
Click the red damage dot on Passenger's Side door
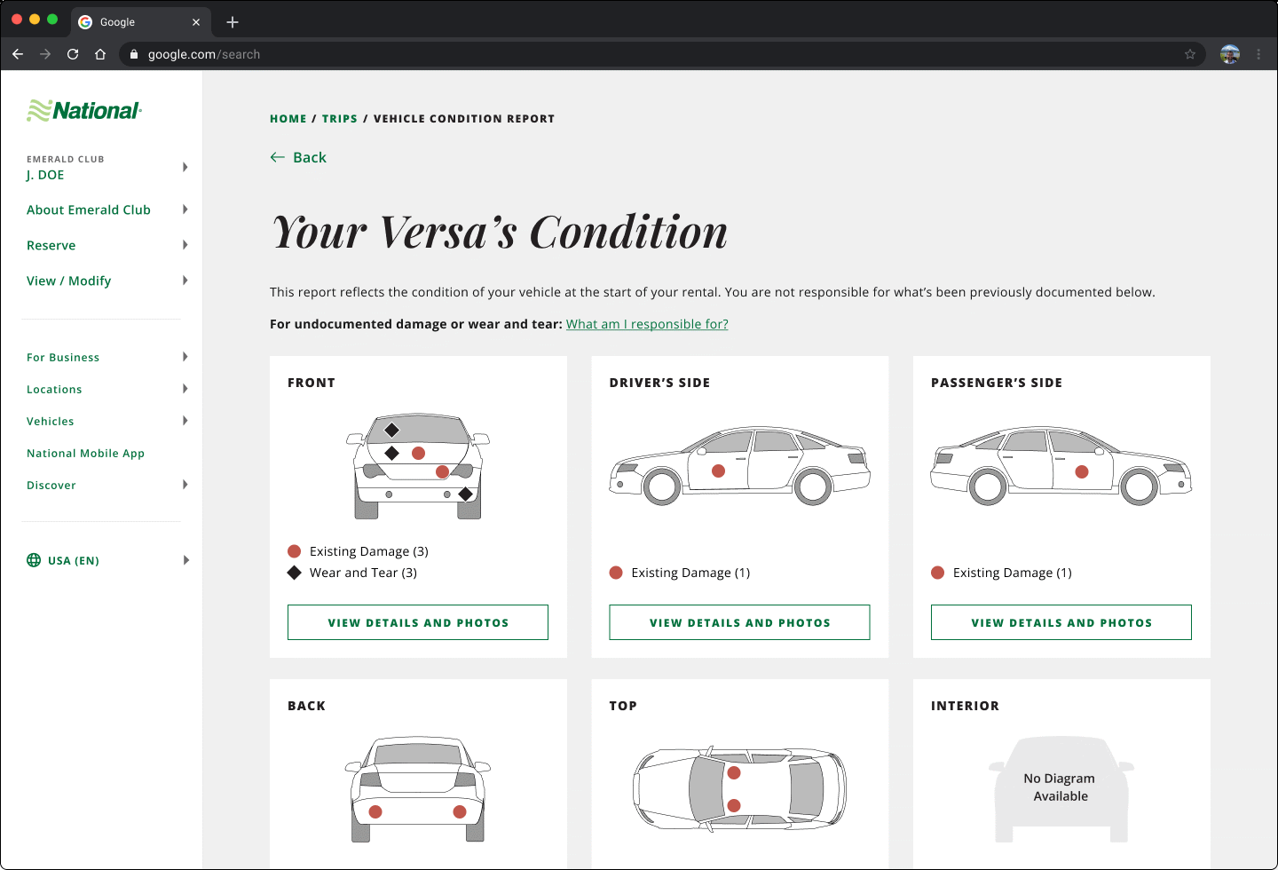tap(1082, 471)
